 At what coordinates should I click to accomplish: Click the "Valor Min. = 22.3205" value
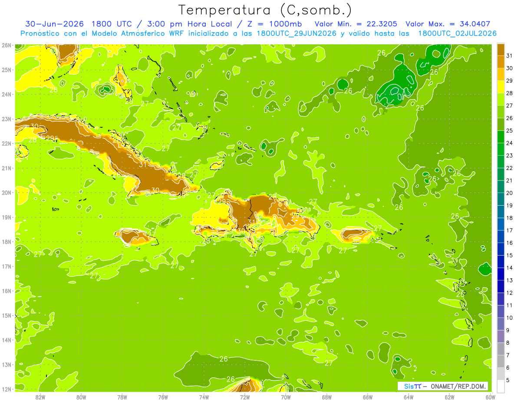(x=356, y=24)
